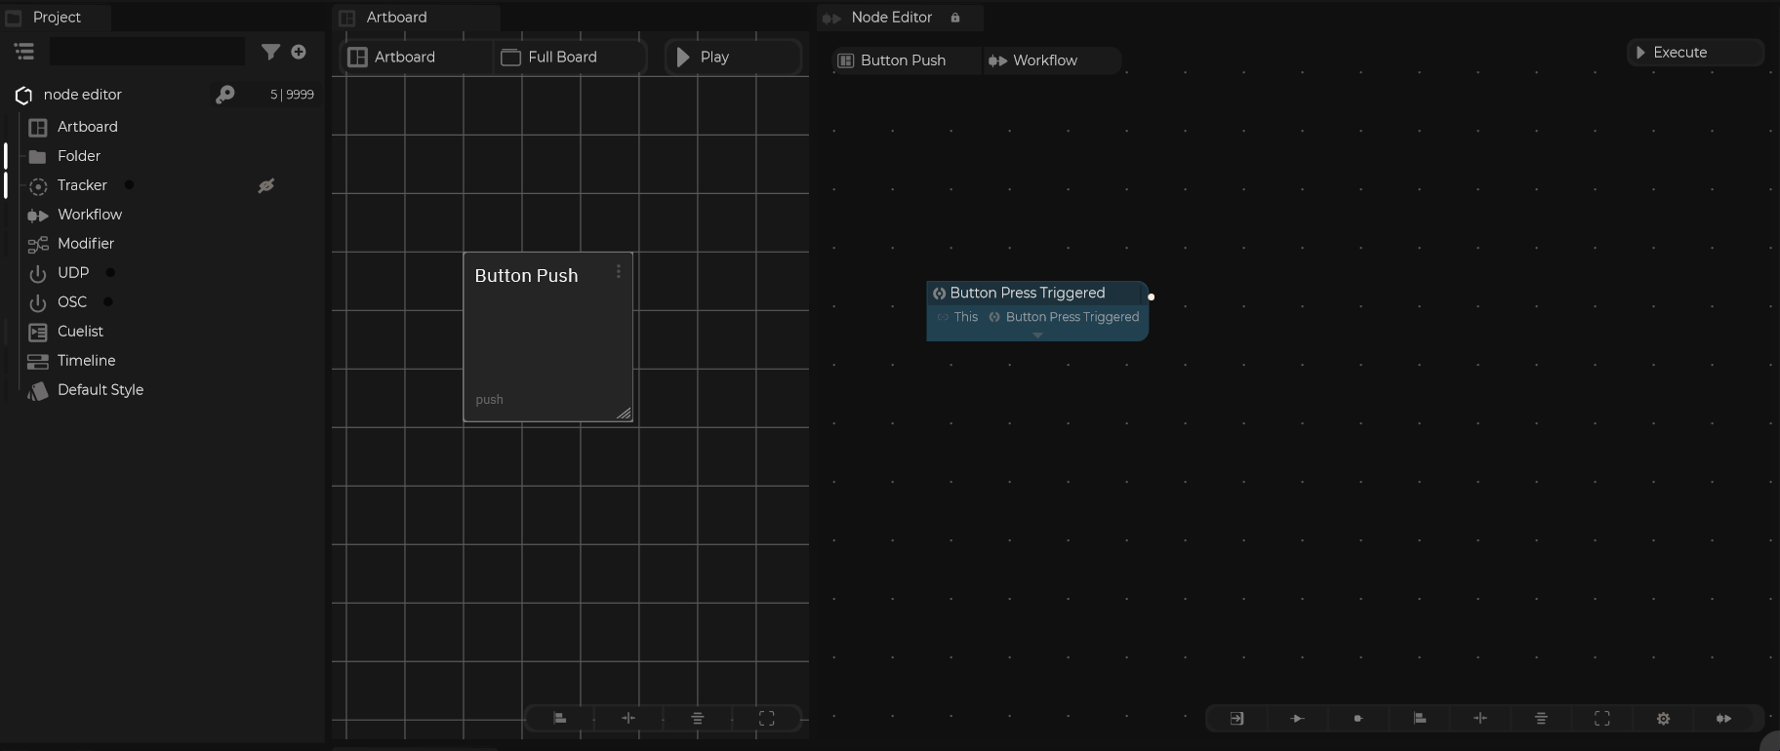Screen dimensions: 1780x751
Task: Click the import arrow icon in node toolbar
Action: (1236, 719)
